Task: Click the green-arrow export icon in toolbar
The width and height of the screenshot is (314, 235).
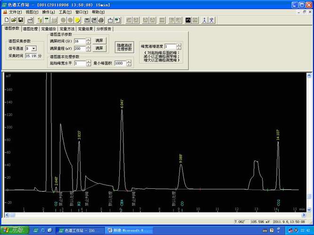Action: pos(117,20)
